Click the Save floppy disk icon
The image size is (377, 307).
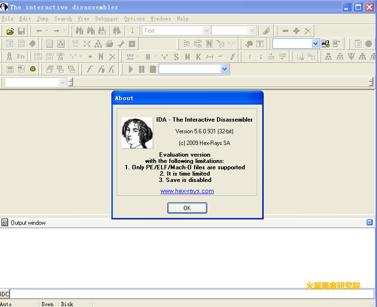tap(21, 31)
